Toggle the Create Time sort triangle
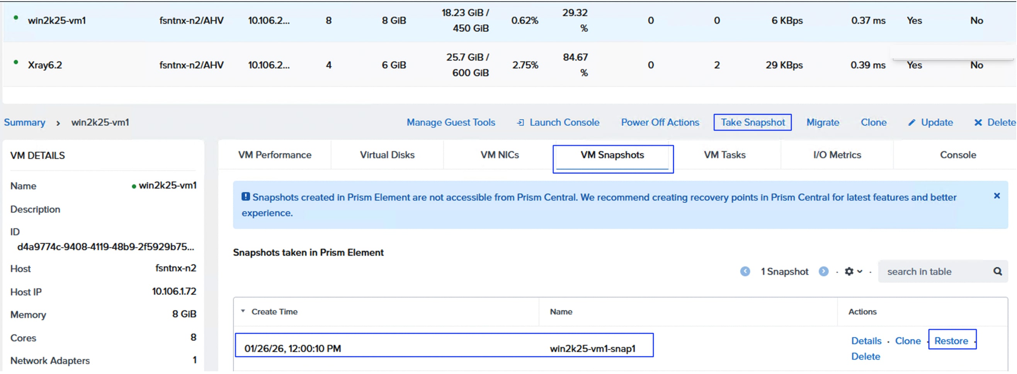Viewport: 1017px width, 374px height. tap(243, 311)
